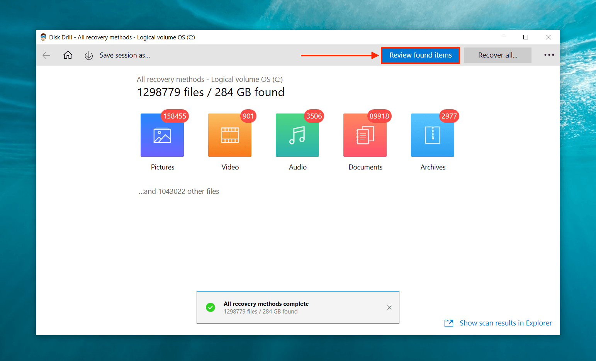Image resolution: width=596 pixels, height=361 pixels.
Task: Click '...and 1043022 other files' text
Action: pos(179,192)
